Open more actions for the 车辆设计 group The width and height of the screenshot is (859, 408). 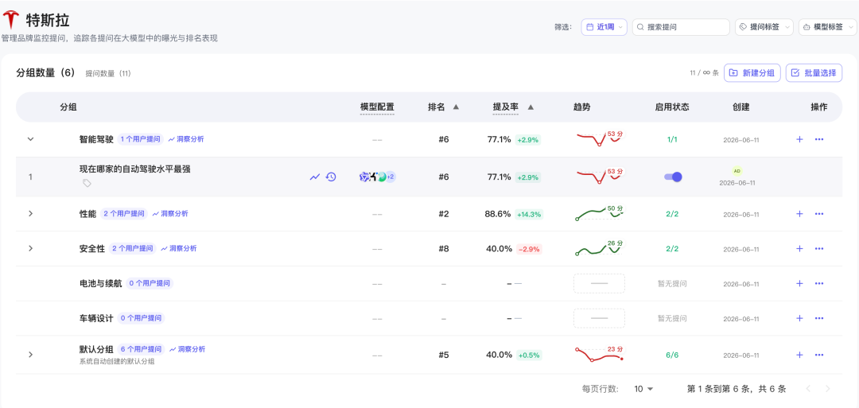pos(819,318)
